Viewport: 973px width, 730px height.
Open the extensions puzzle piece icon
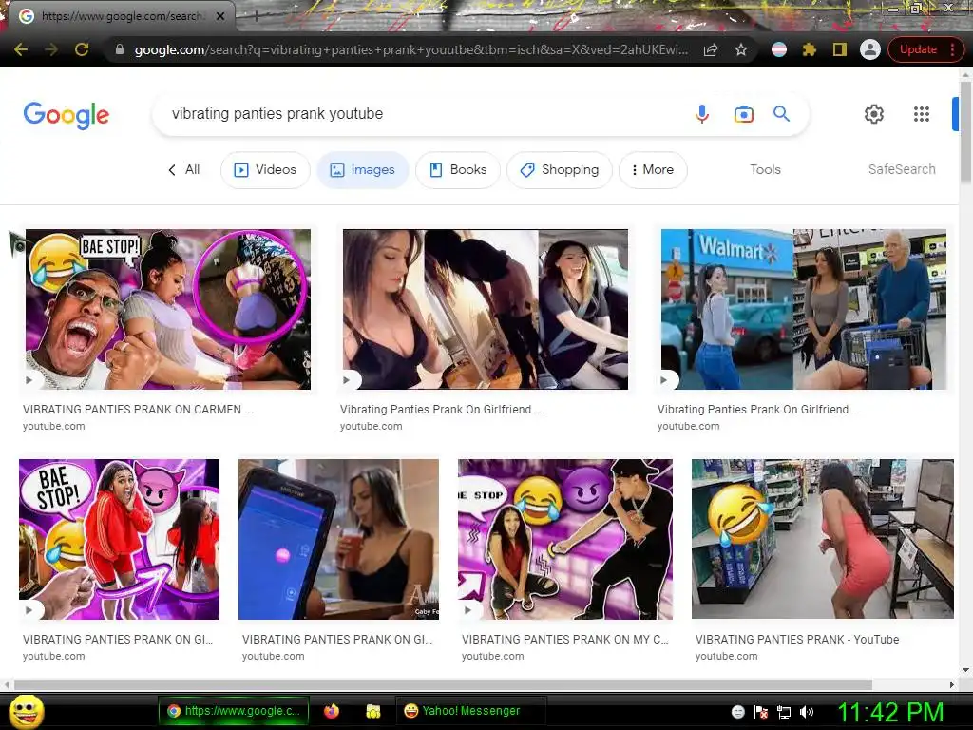click(810, 49)
